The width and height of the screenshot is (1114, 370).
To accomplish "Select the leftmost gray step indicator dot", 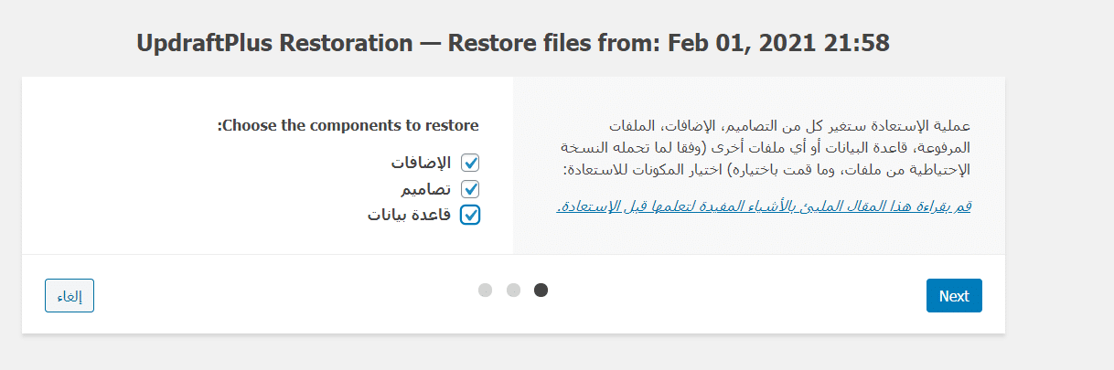I will click(485, 290).
